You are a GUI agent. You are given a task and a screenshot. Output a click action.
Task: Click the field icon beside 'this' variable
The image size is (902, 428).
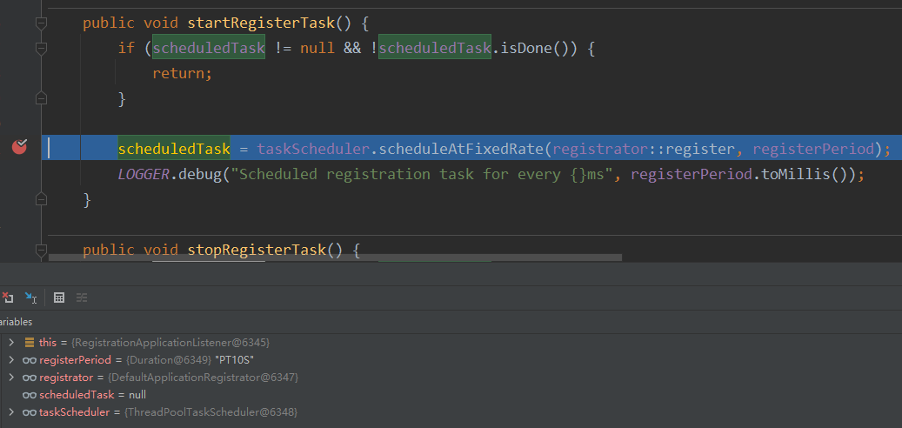pyautogui.click(x=30, y=342)
